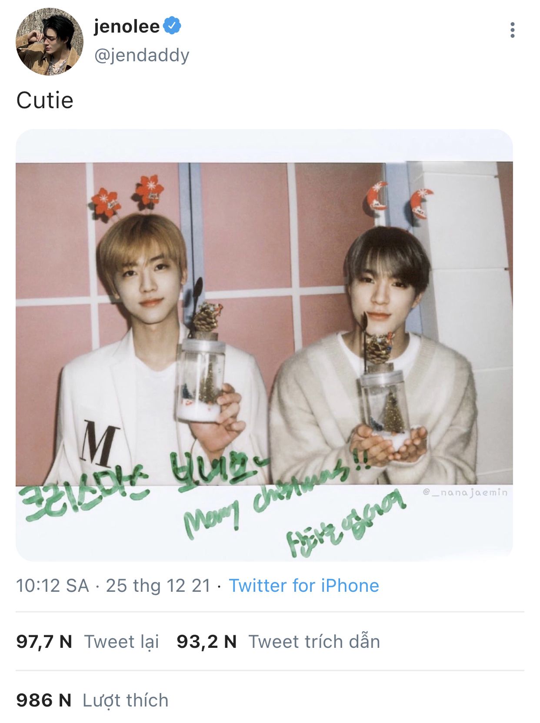The image size is (540, 723).
Task: Open the Lượt thích list
Action: 125,701
